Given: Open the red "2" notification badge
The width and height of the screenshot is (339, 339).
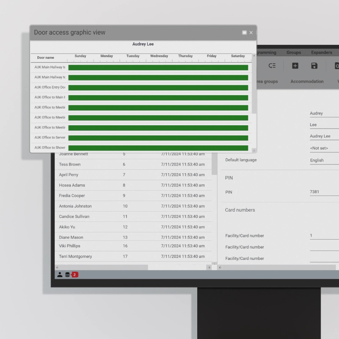Looking at the screenshot, I should point(74,274).
